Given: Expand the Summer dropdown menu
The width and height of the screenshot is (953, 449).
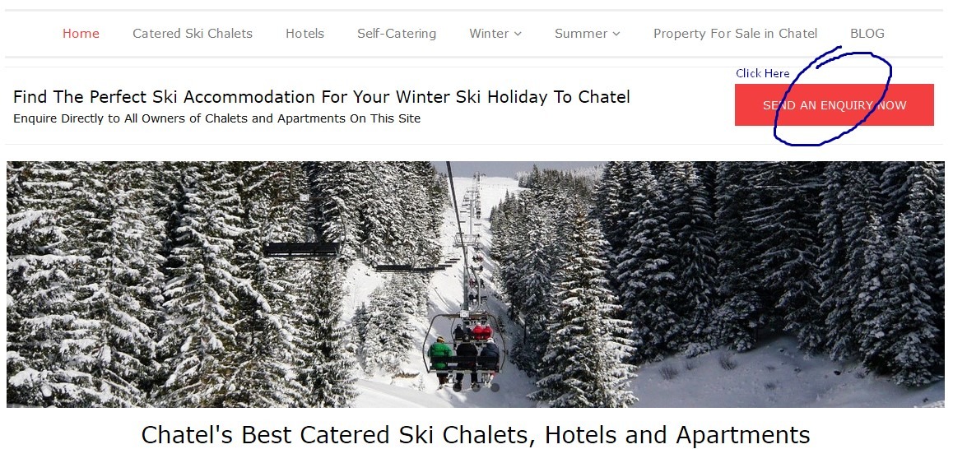Looking at the screenshot, I should (x=587, y=34).
